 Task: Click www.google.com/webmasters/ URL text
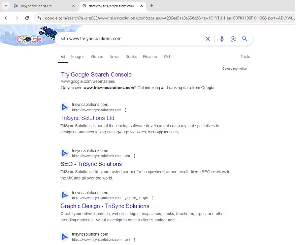click(88, 82)
